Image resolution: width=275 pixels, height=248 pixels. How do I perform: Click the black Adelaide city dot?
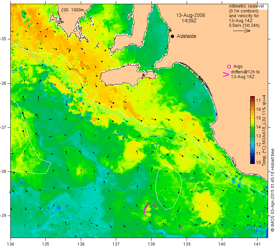coord(173,36)
